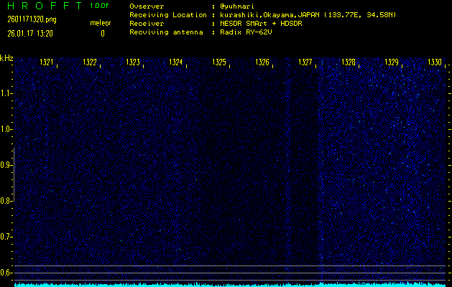The height and width of the screenshot is (287, 452).
Task: Click the HROFFT title text
Action: [x=45, y=6]
